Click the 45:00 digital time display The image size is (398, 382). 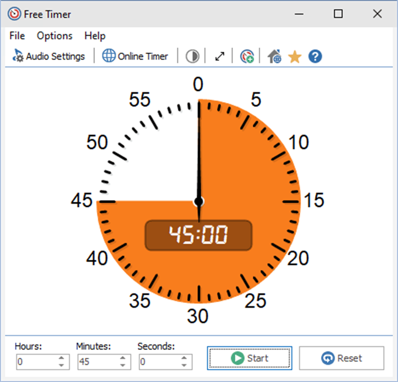tap(199, 235)
